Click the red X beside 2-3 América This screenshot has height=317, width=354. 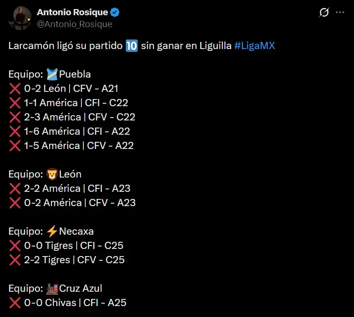(x=15, y=117)
